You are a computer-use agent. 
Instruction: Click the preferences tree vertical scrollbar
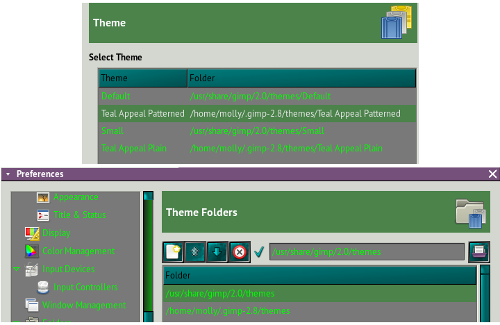coord(149,256)
